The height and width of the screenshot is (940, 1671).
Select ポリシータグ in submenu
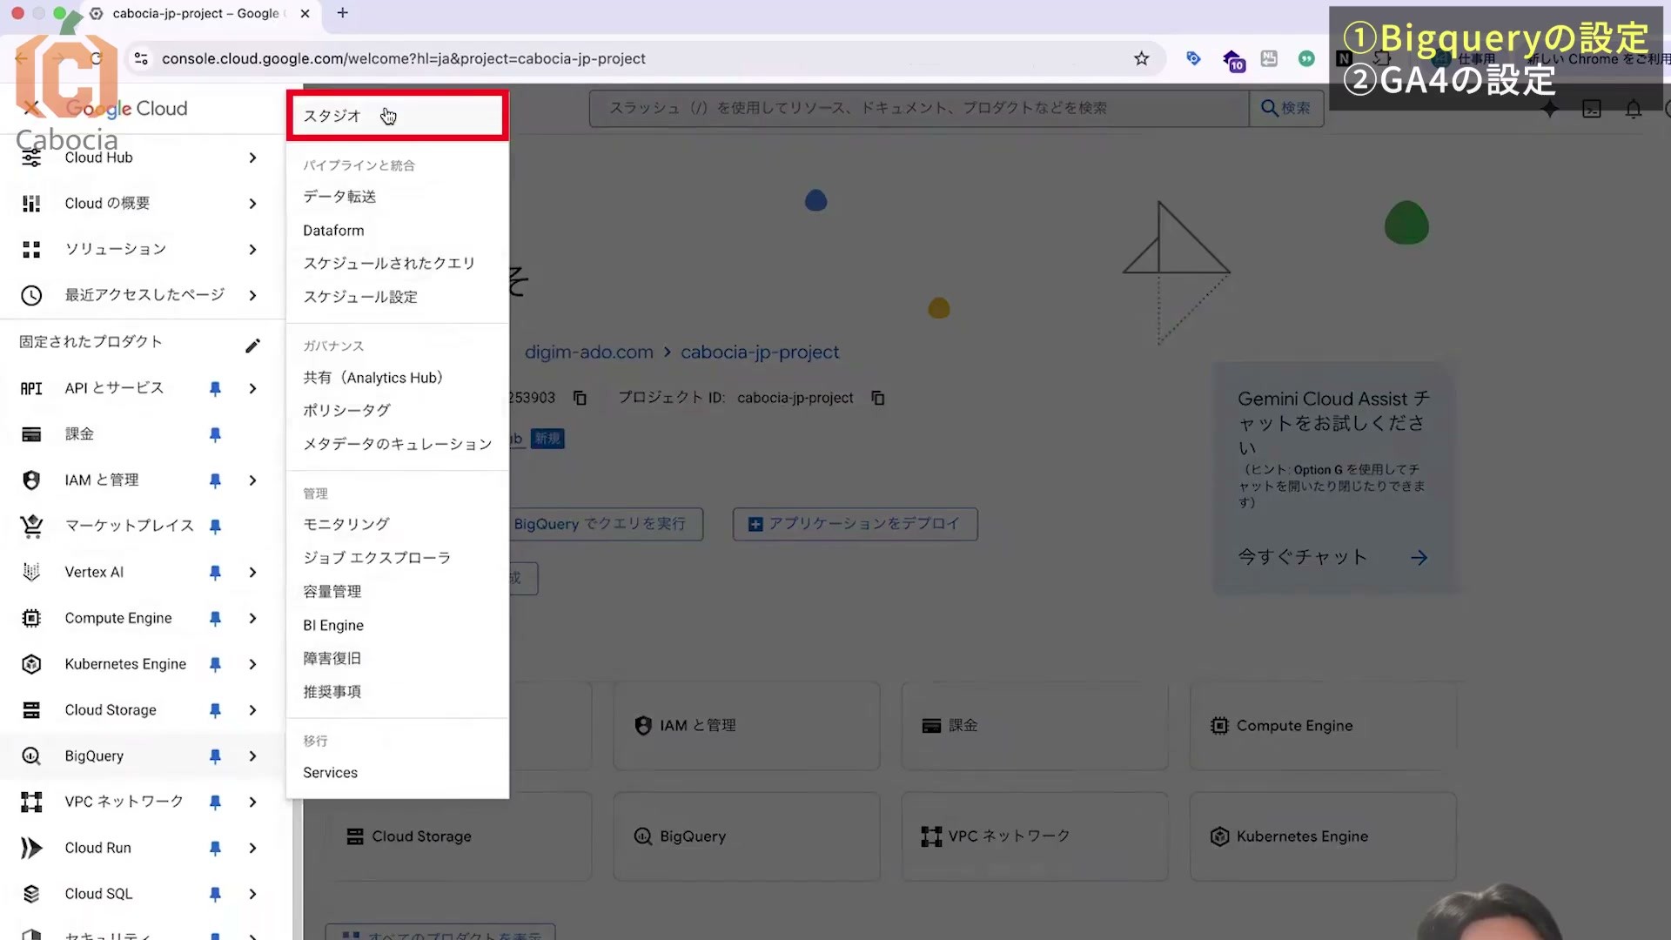pos(346,410)
